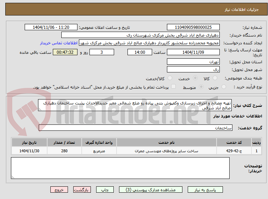Click the need date cell 1404/11/30
The width and height of the screenshot is (268, 199).
pos(29,151)
